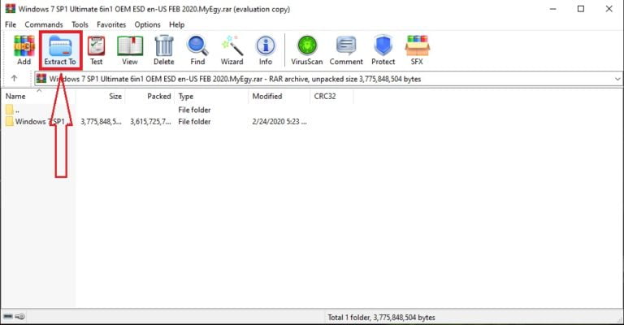This screenshot has width=624, height=325.
Task: Open the Tools menu
Action: 80,24
